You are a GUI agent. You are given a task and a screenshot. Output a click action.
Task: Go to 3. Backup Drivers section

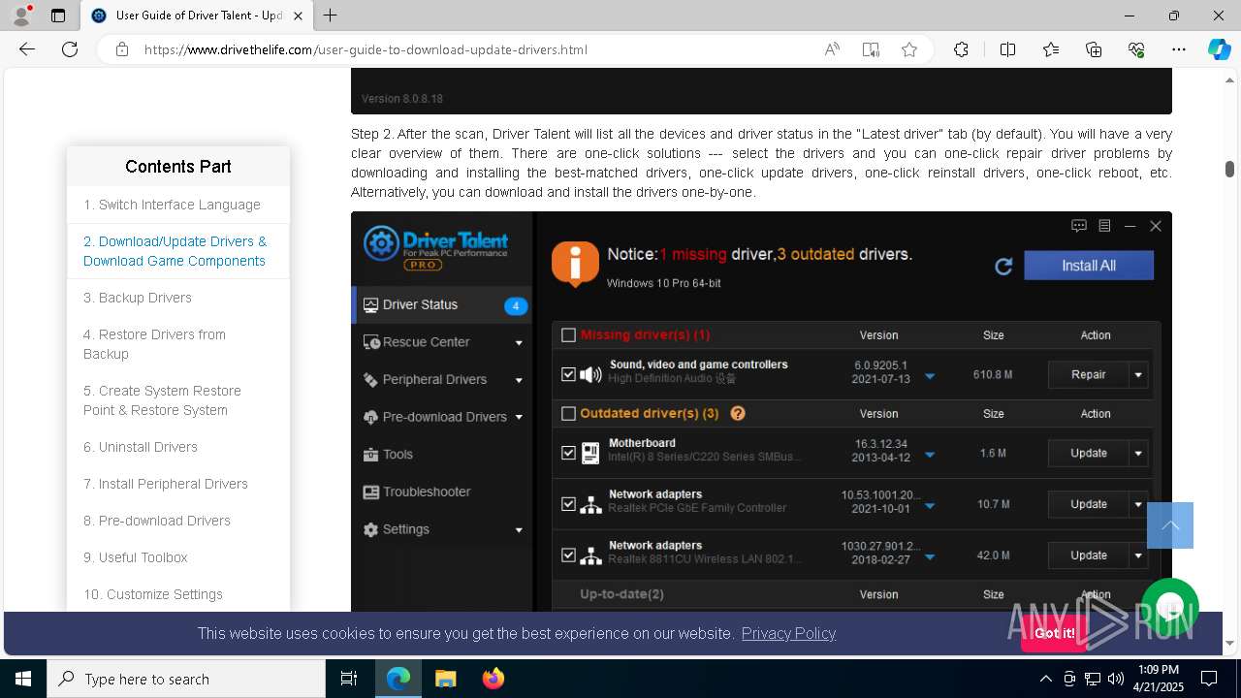[138, 298]
